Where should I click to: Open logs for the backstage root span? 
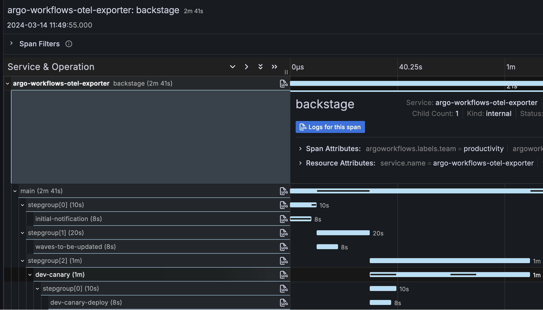[x=284, y=83]
